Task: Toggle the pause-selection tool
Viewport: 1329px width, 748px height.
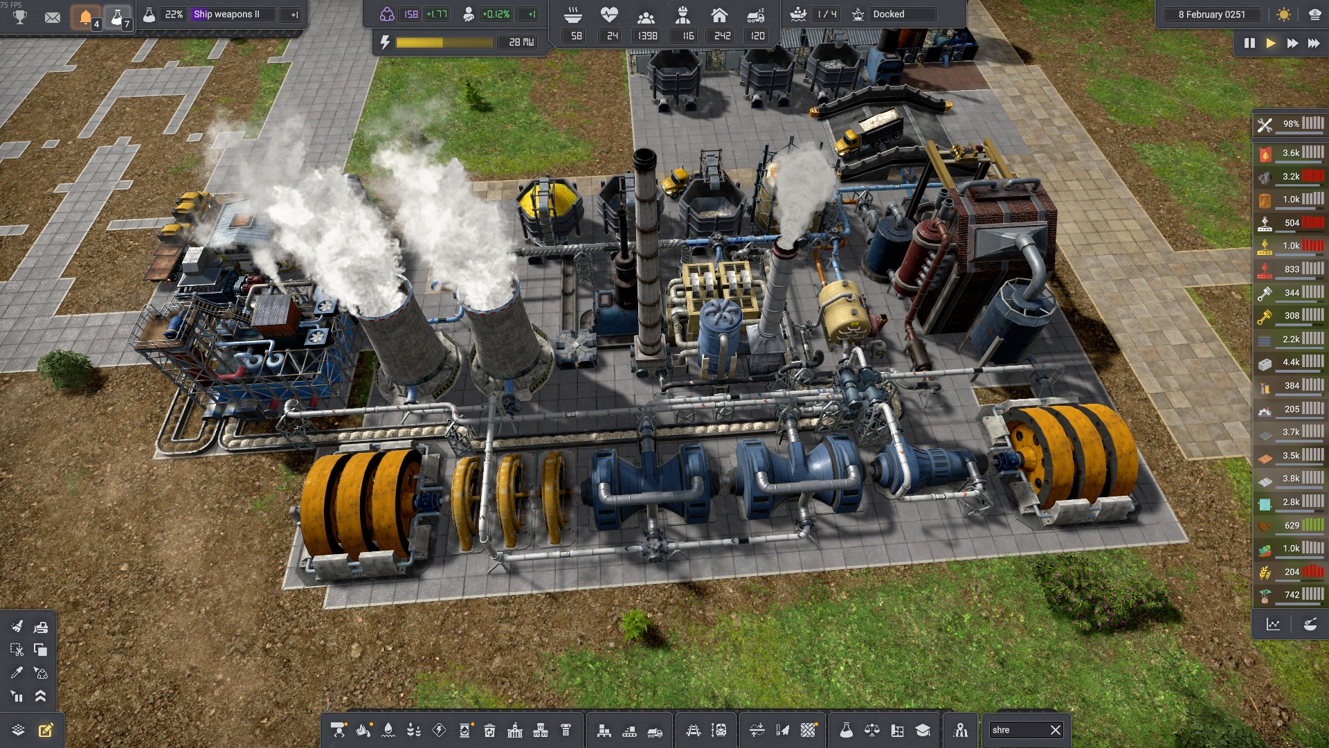Action: [17, 696]
